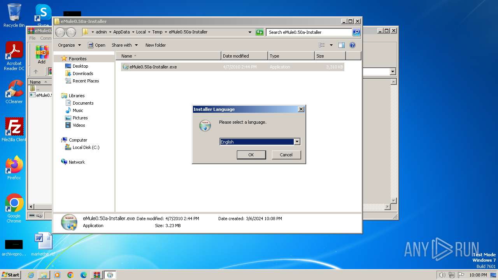Select Favorites in navigation pane

click(78, 59)
